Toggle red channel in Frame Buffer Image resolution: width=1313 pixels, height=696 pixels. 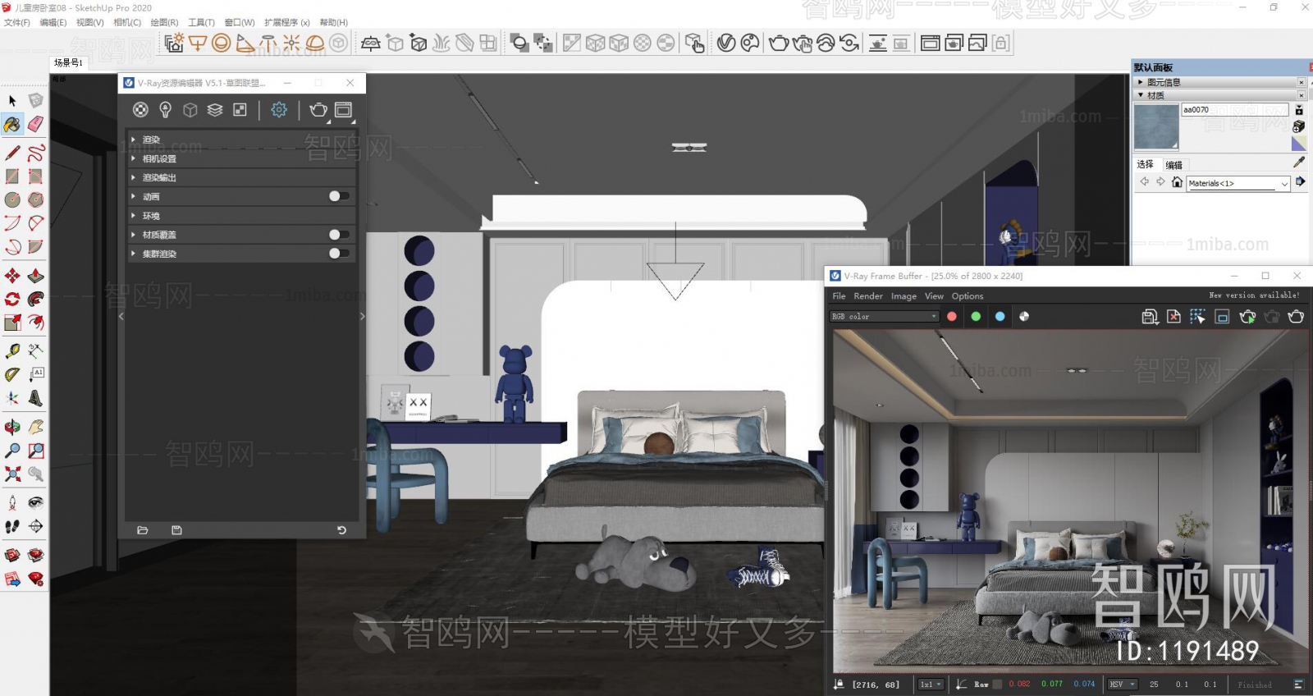point(952,317)
